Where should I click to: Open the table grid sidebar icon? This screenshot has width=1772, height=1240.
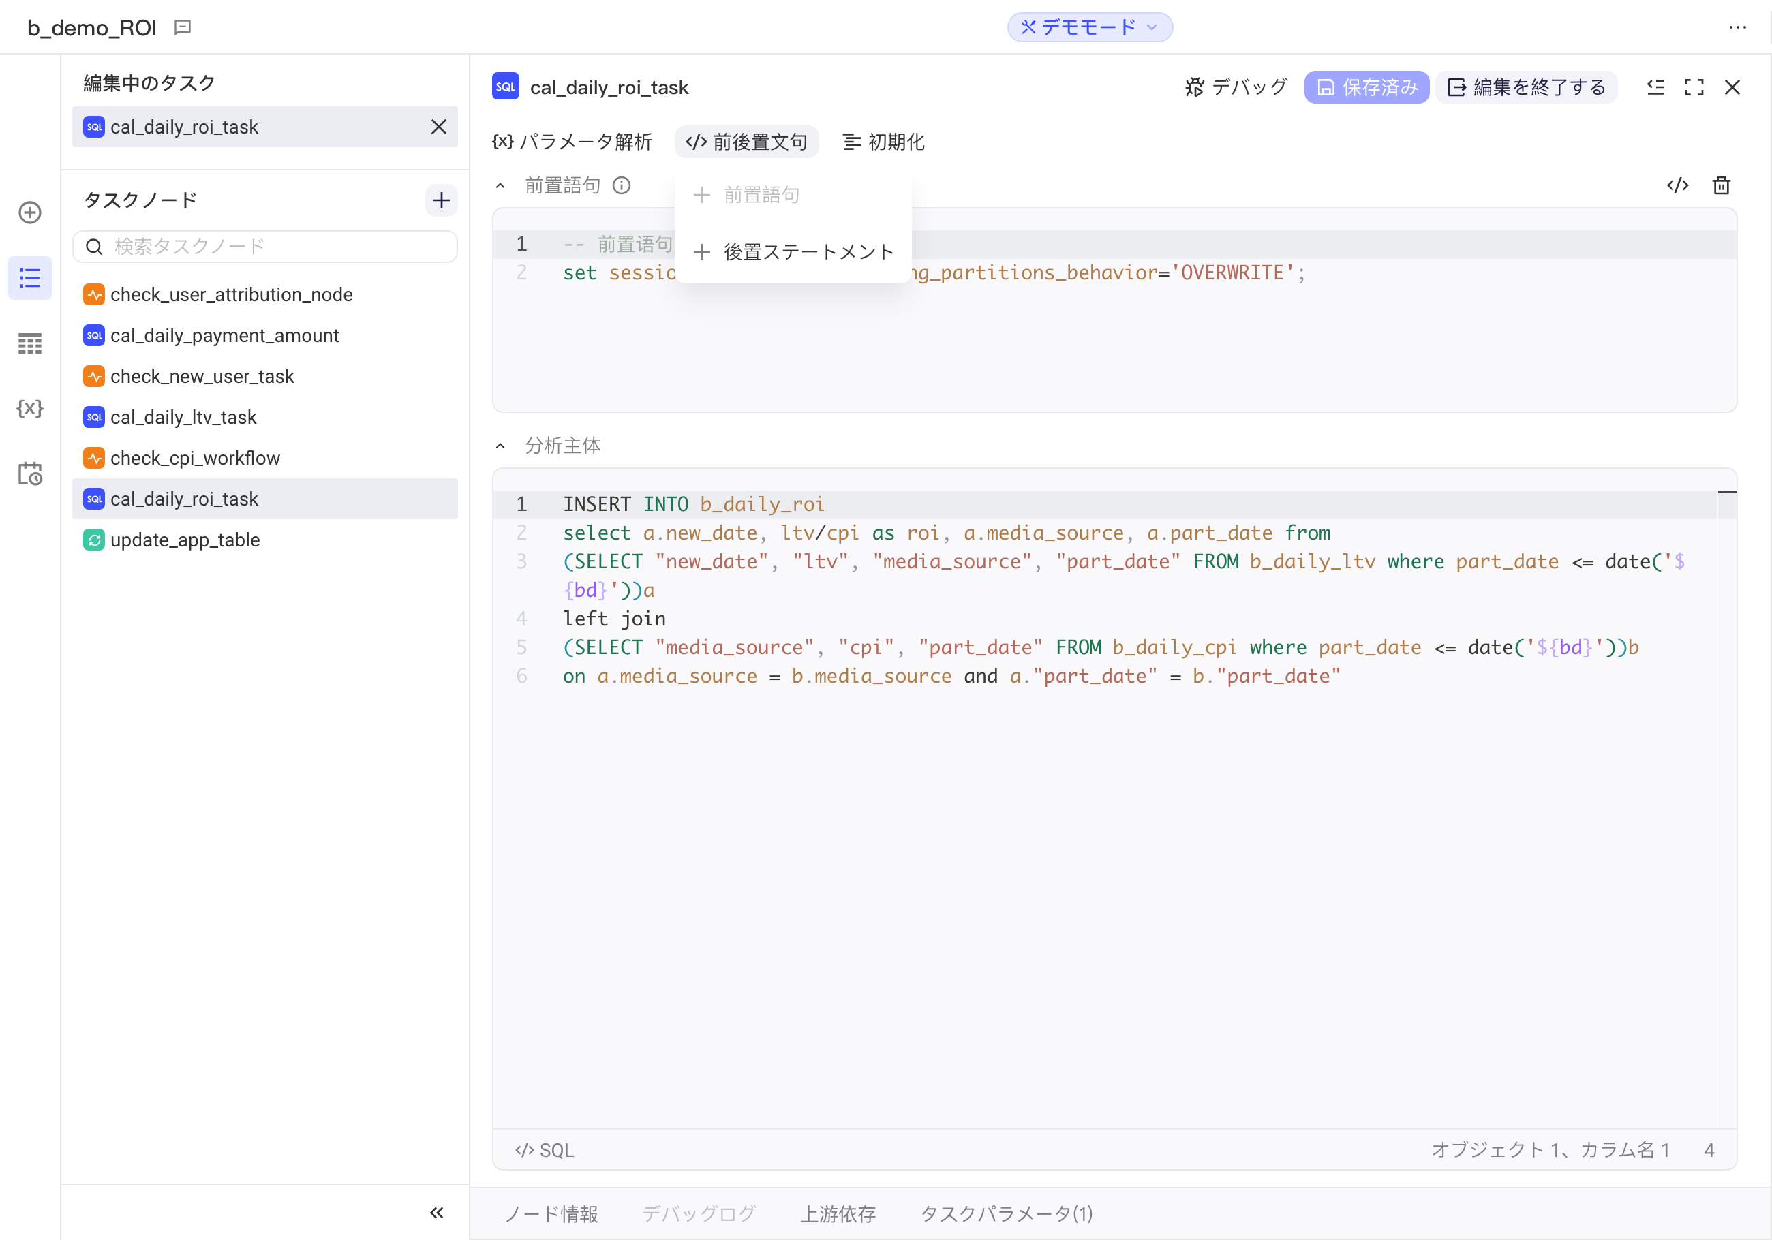tap(30, 343)
